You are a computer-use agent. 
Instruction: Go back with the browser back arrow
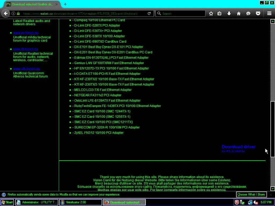(x=6, y=13)
